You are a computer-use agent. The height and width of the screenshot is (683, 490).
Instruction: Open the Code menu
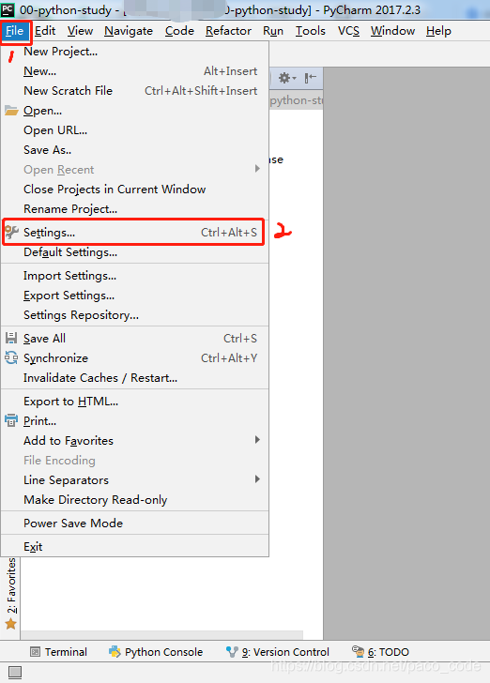click(179, 31)
